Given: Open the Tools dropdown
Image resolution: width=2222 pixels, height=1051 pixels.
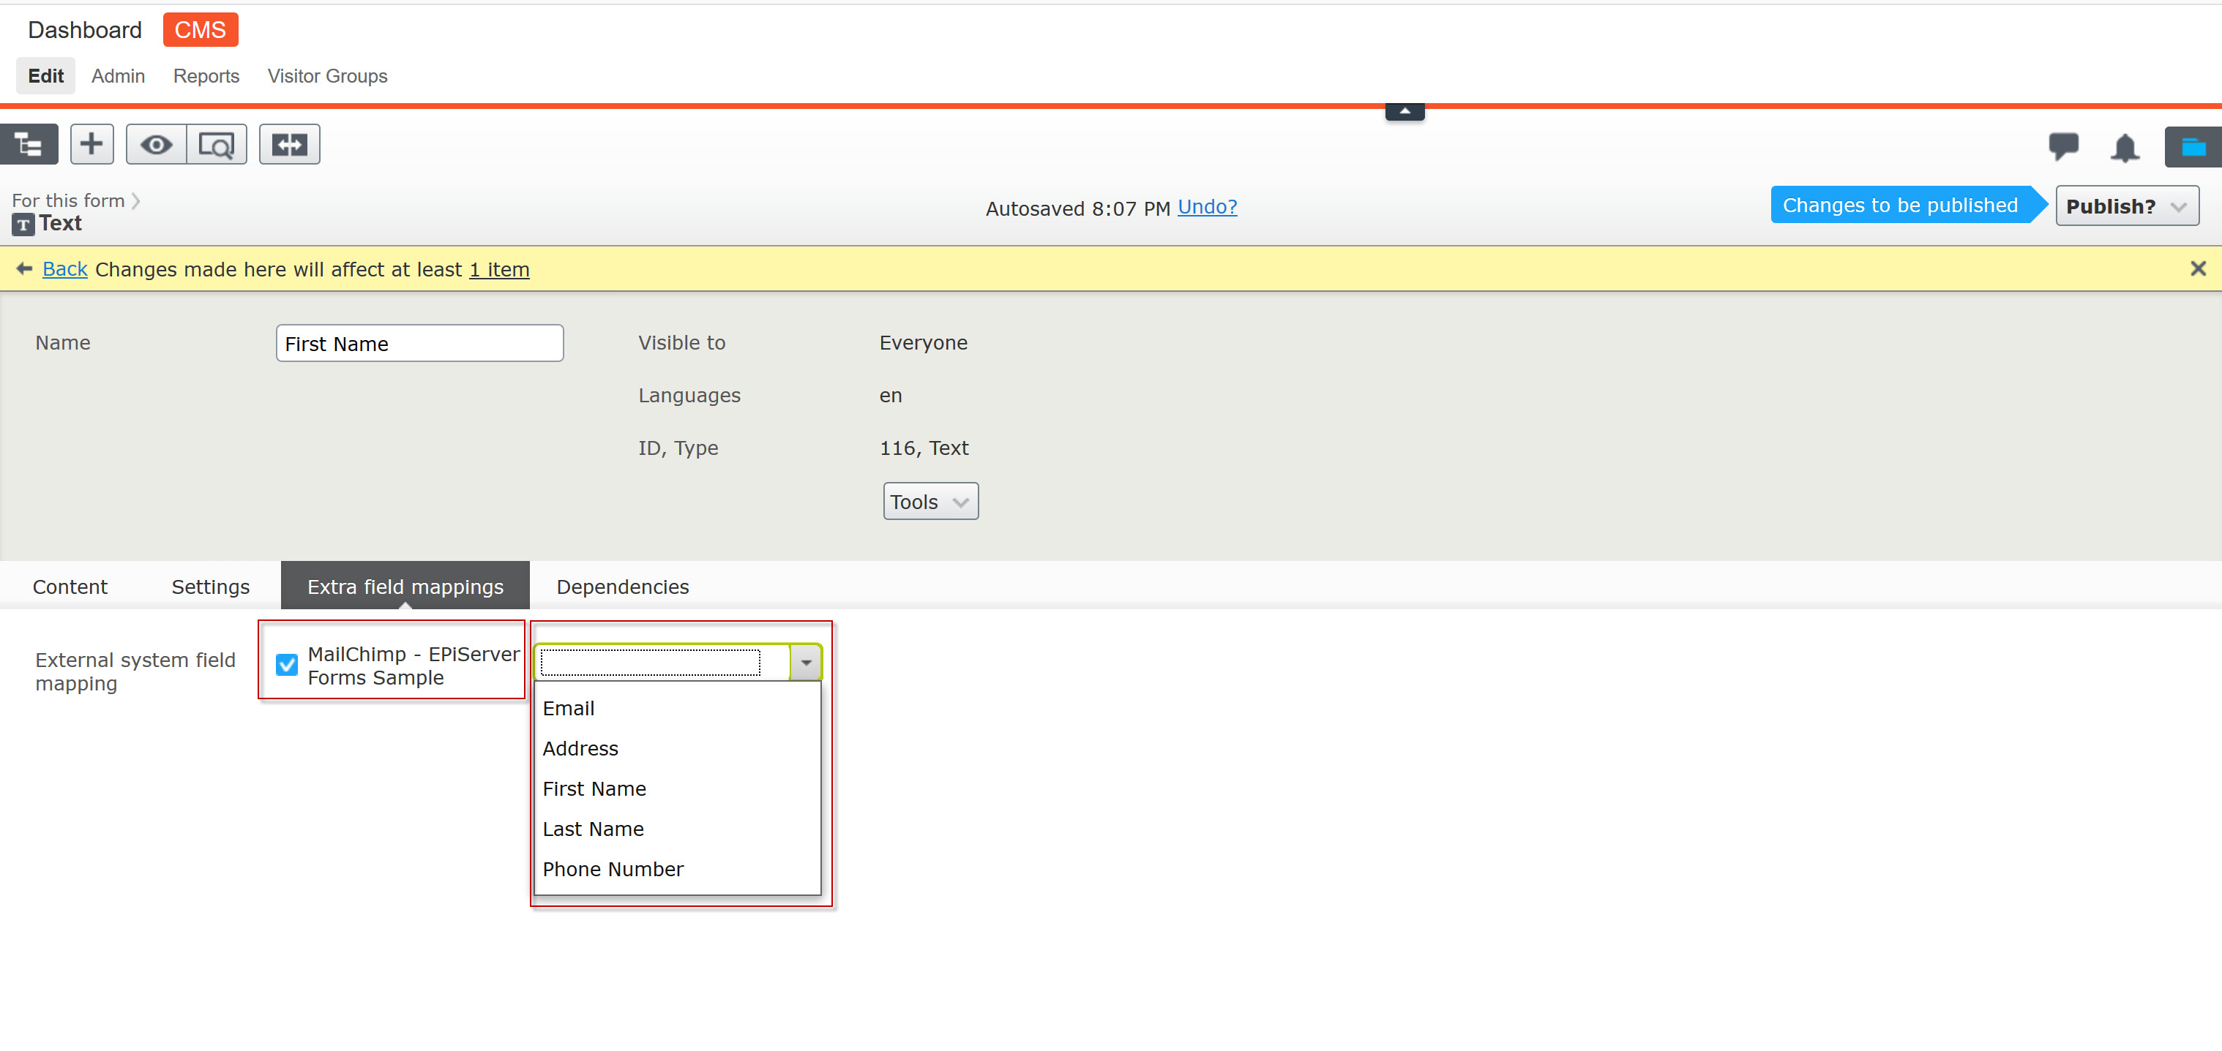Looking at the screenshot, I should click(x=929, y=501).
